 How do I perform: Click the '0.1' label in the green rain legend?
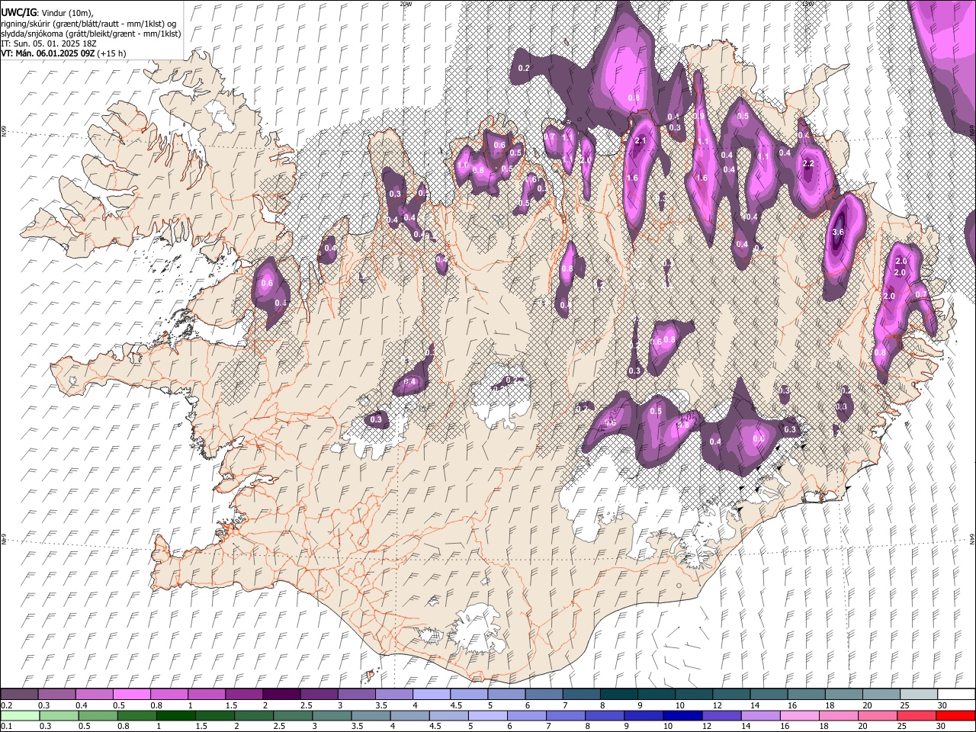(x=5, y=726)
